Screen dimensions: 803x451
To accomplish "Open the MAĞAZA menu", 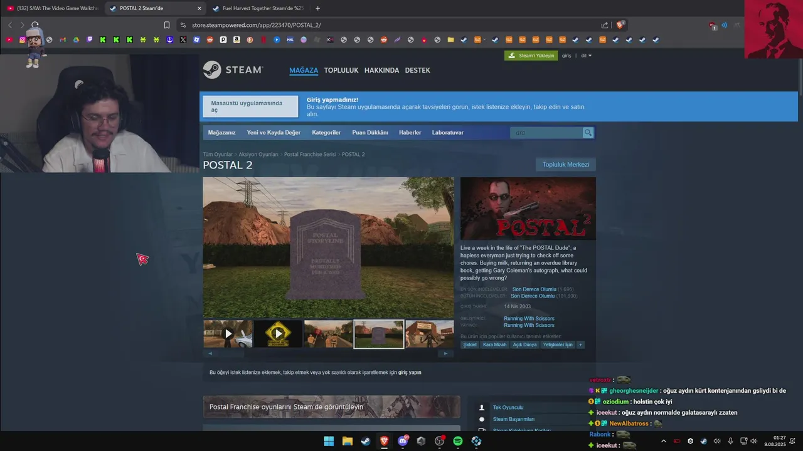I will (304, 70).
